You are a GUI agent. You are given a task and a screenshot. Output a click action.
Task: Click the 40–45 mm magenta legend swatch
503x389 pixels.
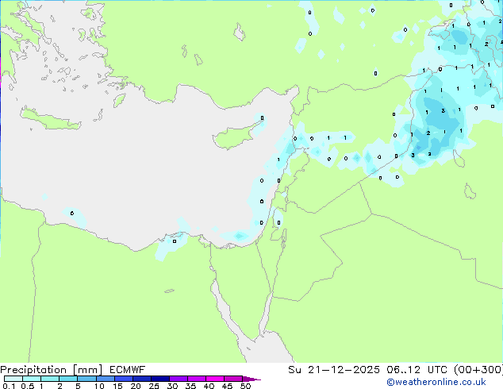215,379
